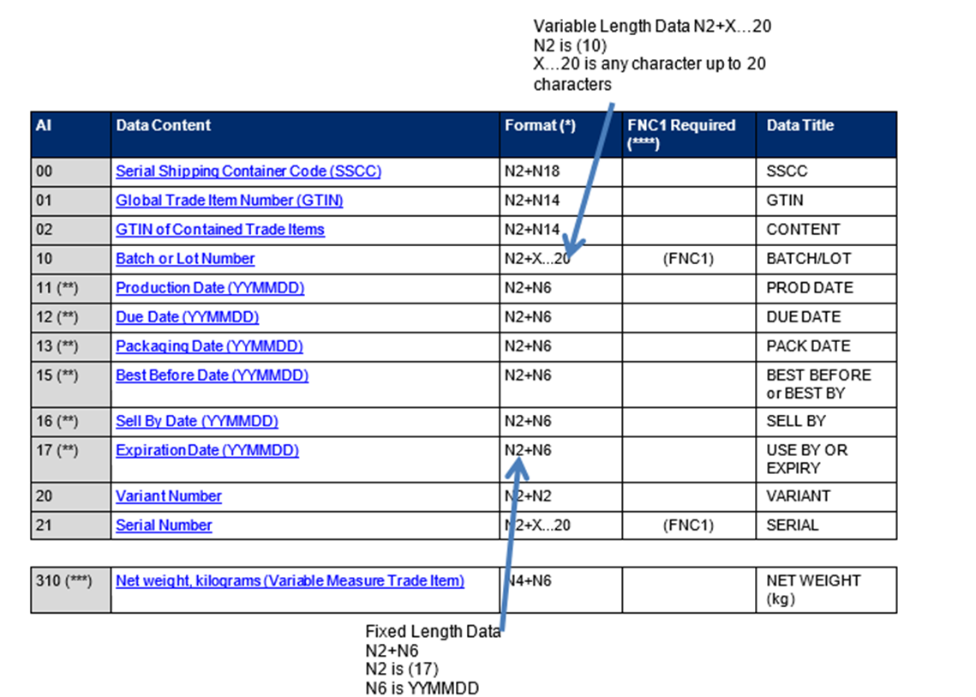Image resolution: width=976 pixels, height=697 pixels.
Task: Open Net weight, kilograms link
Action: tap(290, 581)
